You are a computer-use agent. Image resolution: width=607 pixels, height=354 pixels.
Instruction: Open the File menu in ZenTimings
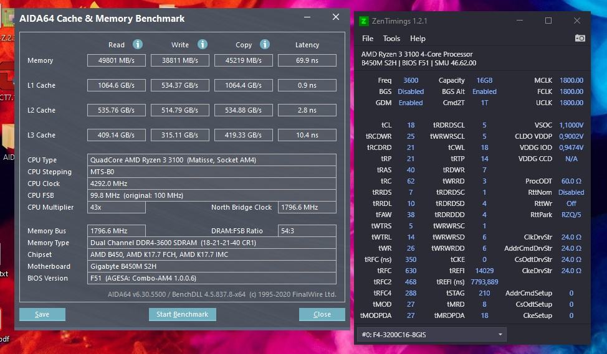click(367, 39)
